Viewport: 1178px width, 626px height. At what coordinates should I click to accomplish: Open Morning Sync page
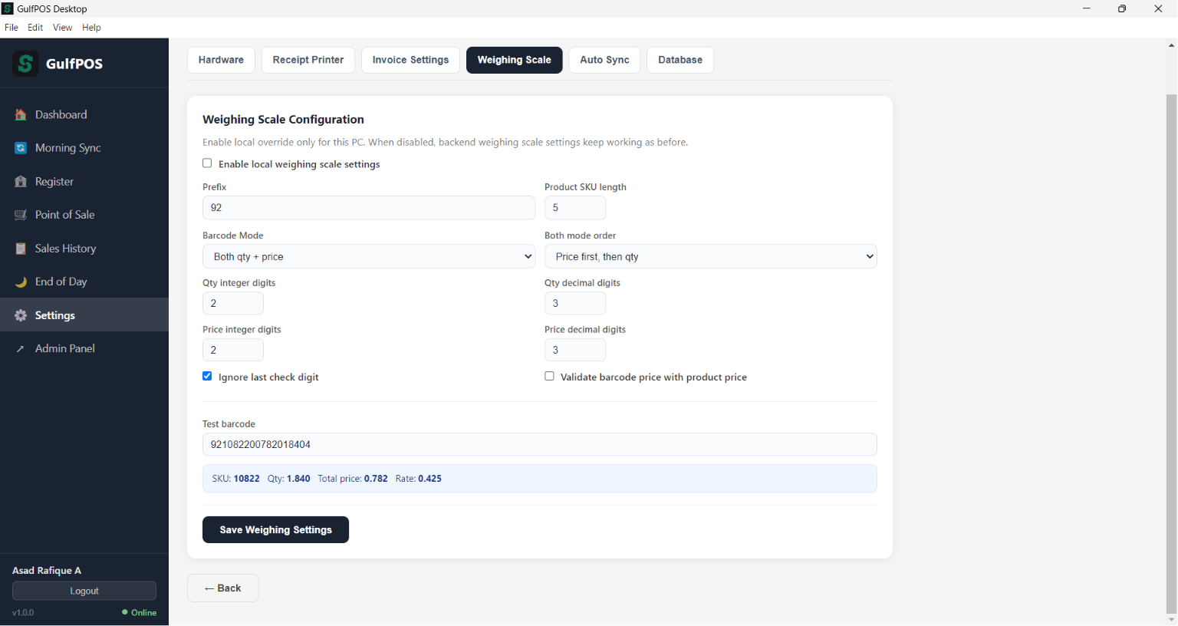(84, 148)
